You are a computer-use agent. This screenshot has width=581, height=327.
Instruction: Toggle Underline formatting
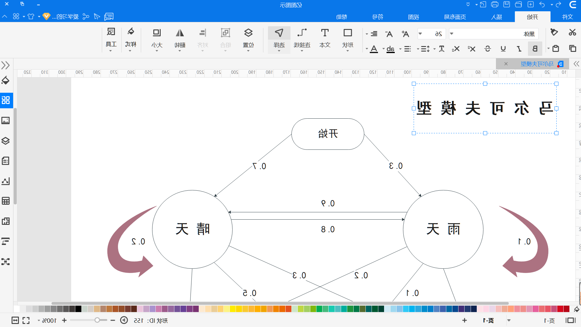click(503, 49)
